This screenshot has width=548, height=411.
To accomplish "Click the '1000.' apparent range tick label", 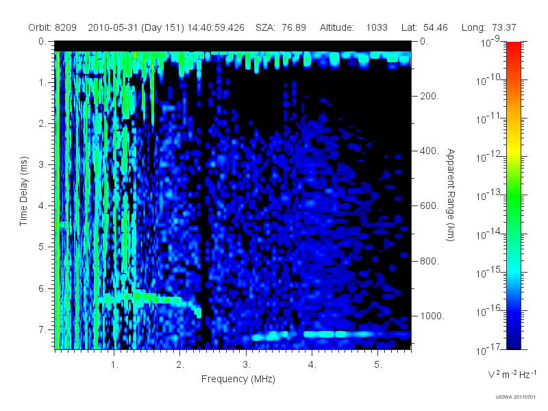I will coord(432,316).
